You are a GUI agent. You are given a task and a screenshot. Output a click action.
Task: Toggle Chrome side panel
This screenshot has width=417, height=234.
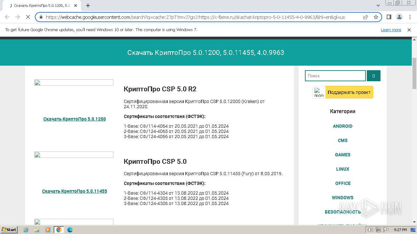[x=389, y=17]
